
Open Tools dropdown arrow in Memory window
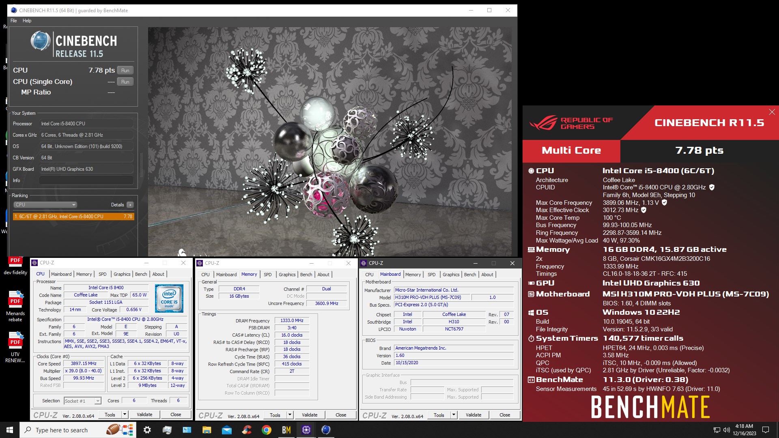[290, 415]
